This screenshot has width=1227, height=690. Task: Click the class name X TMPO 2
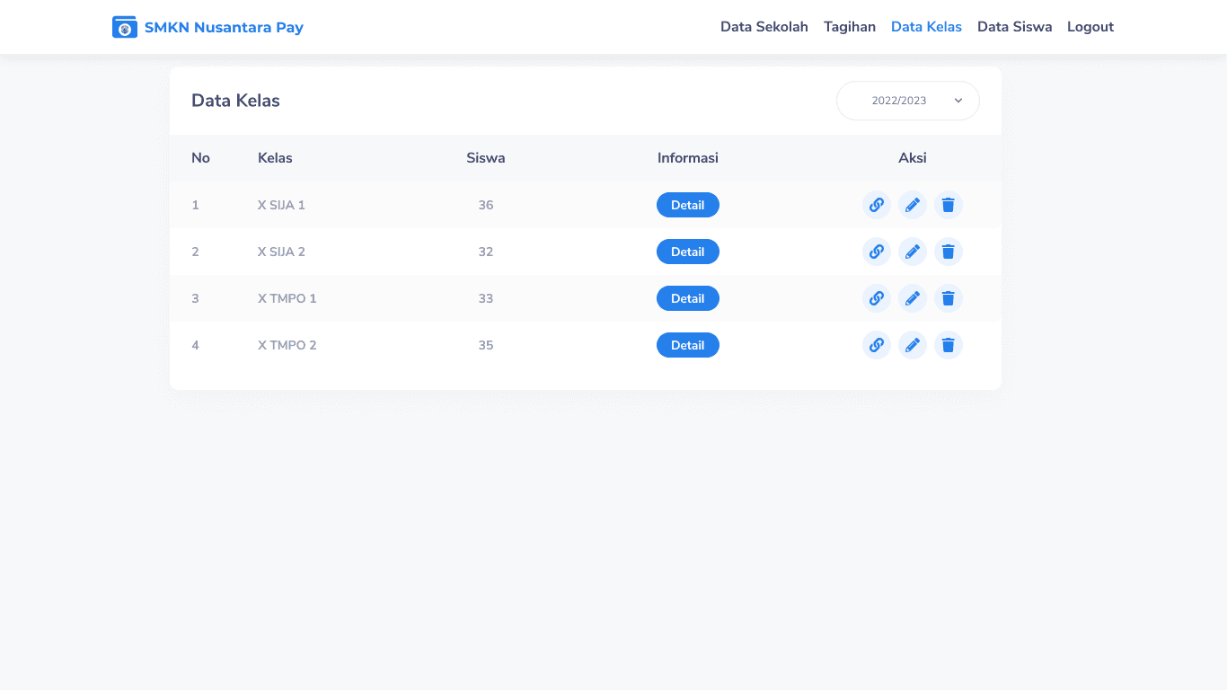287,345
